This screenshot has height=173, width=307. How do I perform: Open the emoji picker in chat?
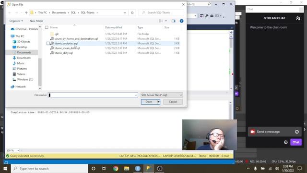tap(297, 132)
